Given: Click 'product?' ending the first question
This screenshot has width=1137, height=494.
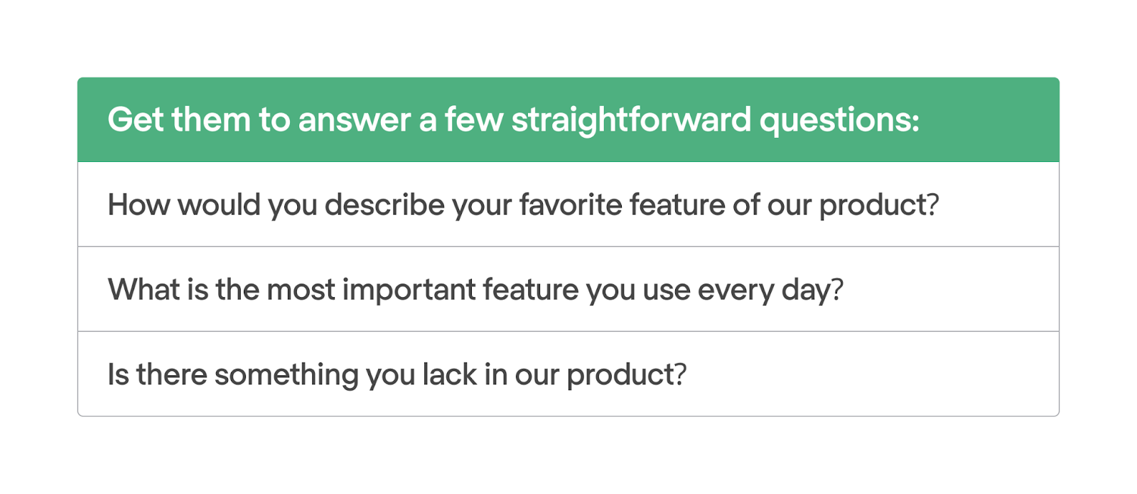Looking at the screenshot, I should click(879, 205).
